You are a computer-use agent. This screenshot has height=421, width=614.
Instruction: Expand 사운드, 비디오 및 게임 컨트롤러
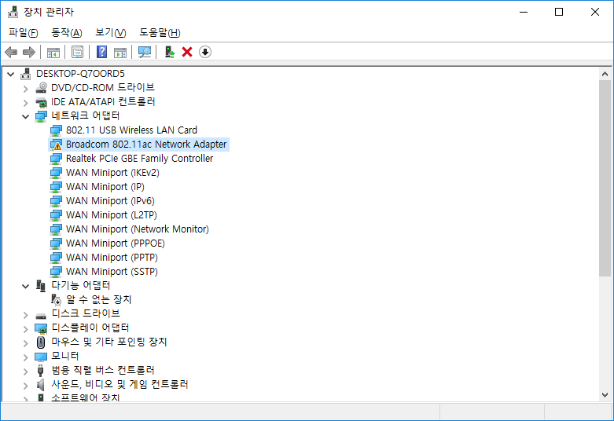(25, 386)
